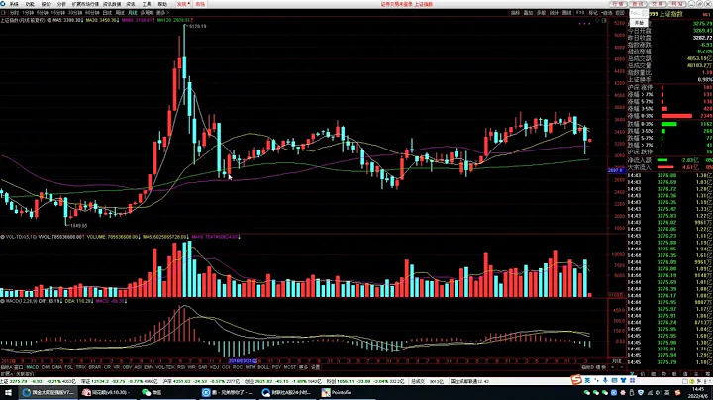Open 设置 in the indicator tab row
Screen dimensions: 713x400
click(x=316, y=367)
